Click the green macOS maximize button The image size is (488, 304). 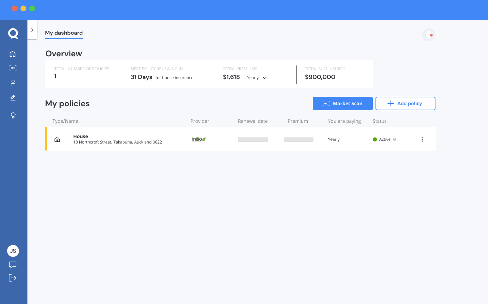32,8
